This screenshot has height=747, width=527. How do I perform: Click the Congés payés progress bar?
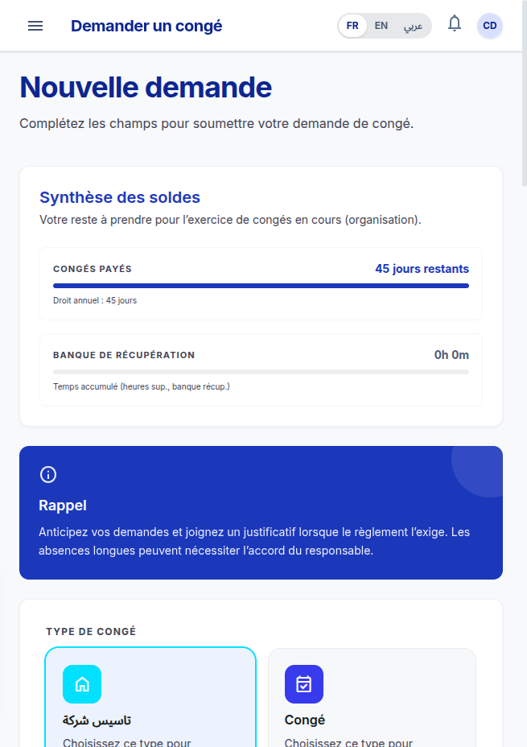point(261,286)
